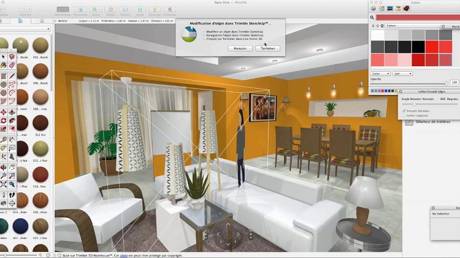Select the Text label tool
Image resolution: width=460 pixels, height=258 pixels.
point(12,148)
